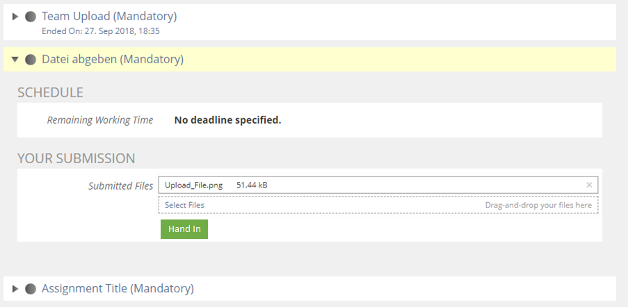Remove the uploaded Upload_File.png file

589,185
